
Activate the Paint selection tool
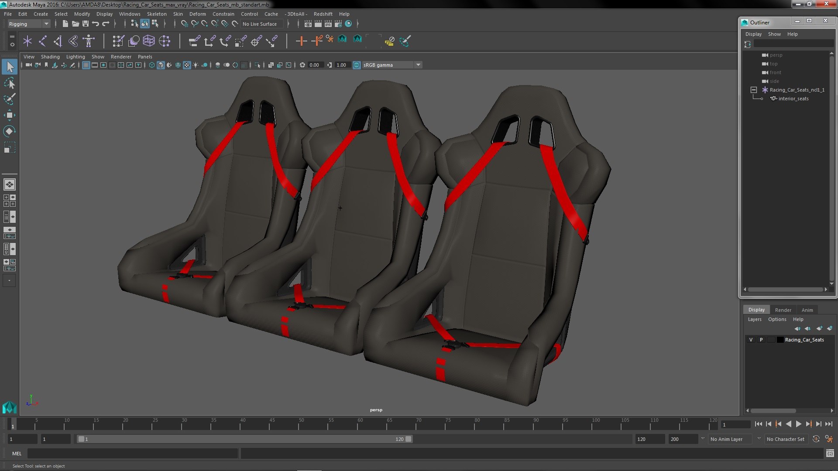click(x=10, y=99)
